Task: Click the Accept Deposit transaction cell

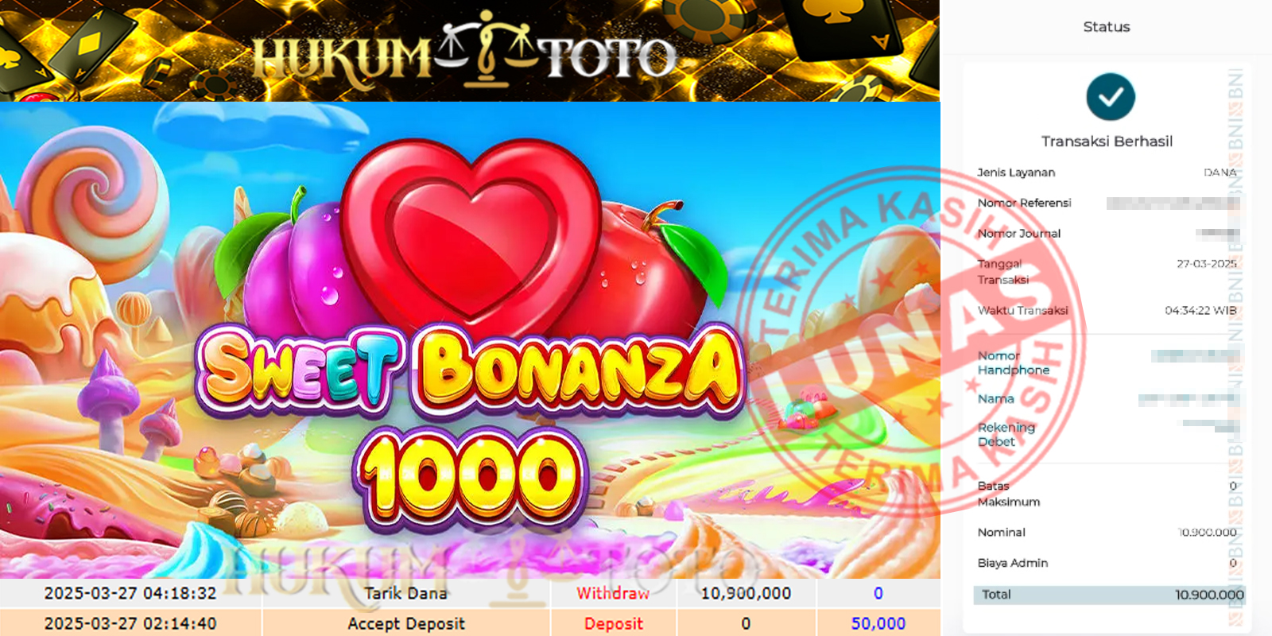Action: click(405, 623)
